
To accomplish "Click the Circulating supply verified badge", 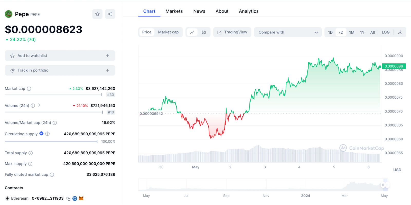I will coord(41,134).
